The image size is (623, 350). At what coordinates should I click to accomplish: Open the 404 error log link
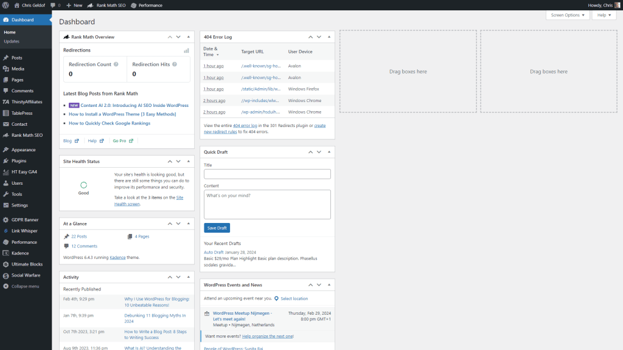pyautogui.click(x=245, y=125)
